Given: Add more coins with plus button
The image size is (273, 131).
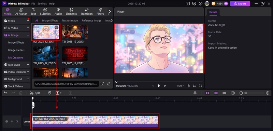Looking at the screenshot, I should tap(226, 4).
